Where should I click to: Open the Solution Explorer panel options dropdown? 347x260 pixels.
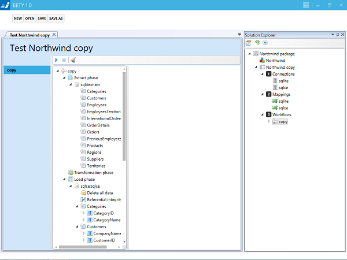pos(333,35)
